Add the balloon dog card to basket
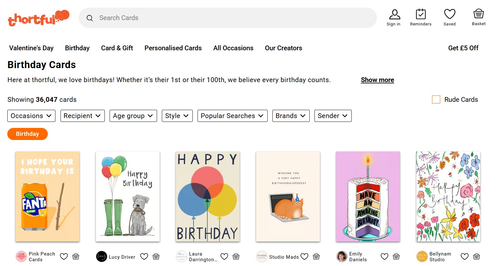Screen dimensions: 497x266 click(x=156, y=256)
